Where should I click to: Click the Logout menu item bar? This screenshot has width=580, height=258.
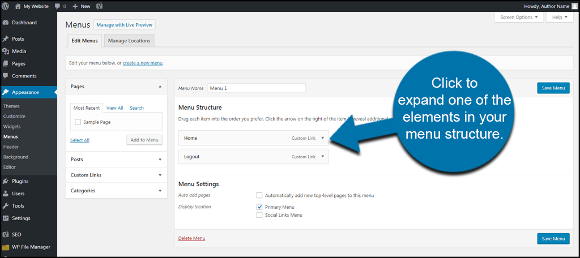[x=253, y=156]
